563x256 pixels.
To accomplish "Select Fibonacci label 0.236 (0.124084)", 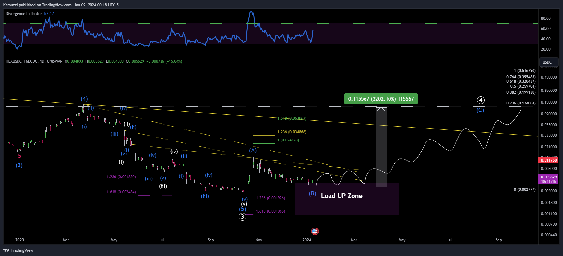I will (x=521, y=103).
